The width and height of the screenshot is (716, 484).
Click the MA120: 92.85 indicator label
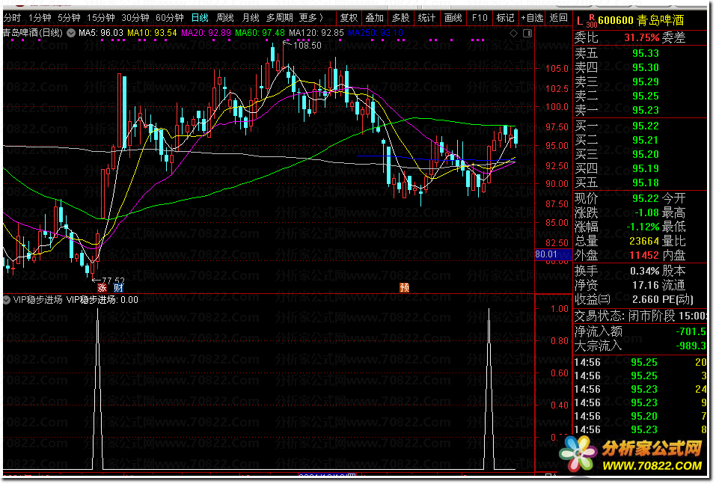(316, 33)
